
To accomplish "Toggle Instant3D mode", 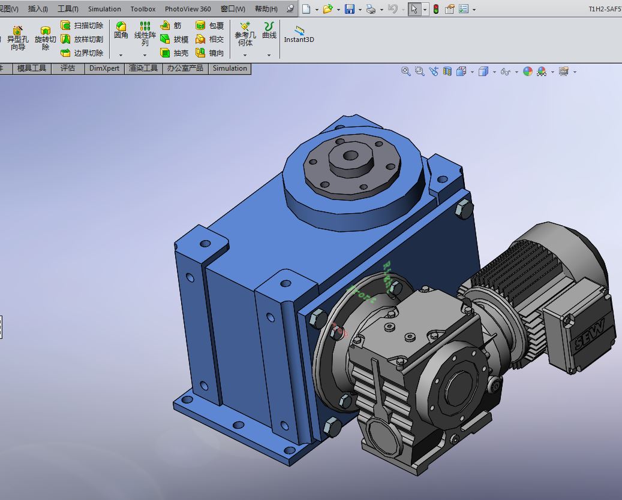I will coord(299,34).
